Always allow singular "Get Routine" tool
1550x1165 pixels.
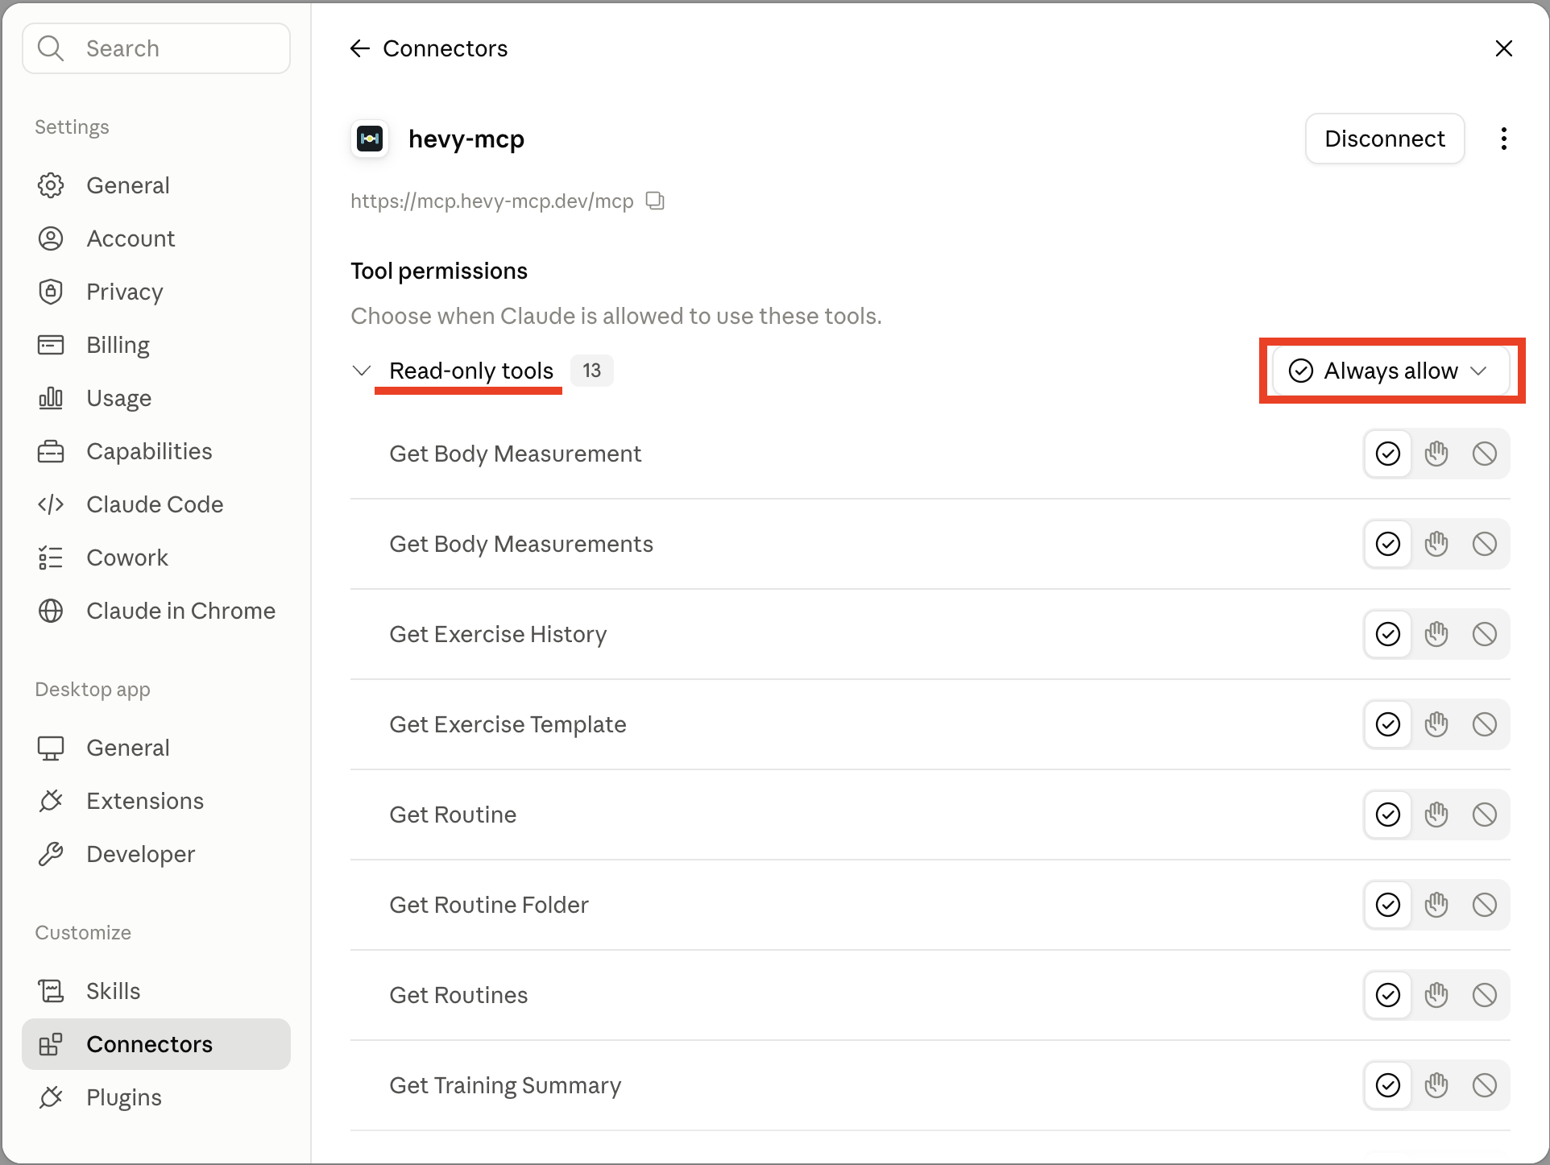click(1388, 815)
